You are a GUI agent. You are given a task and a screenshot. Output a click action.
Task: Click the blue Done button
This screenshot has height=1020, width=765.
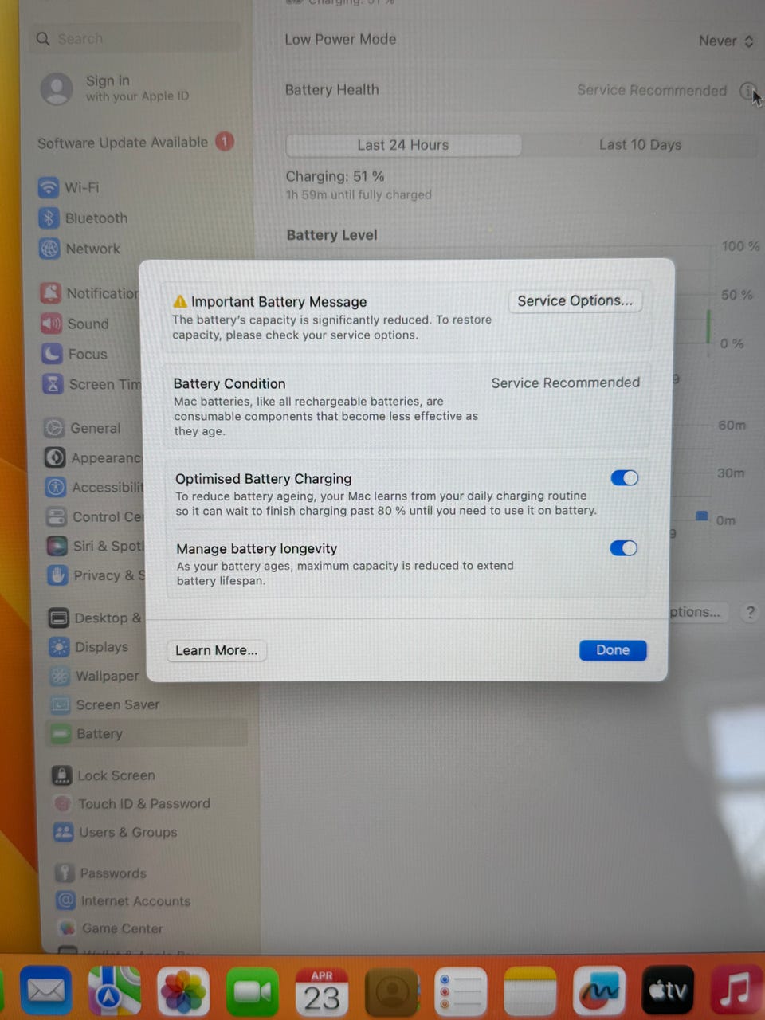(613, 650)
